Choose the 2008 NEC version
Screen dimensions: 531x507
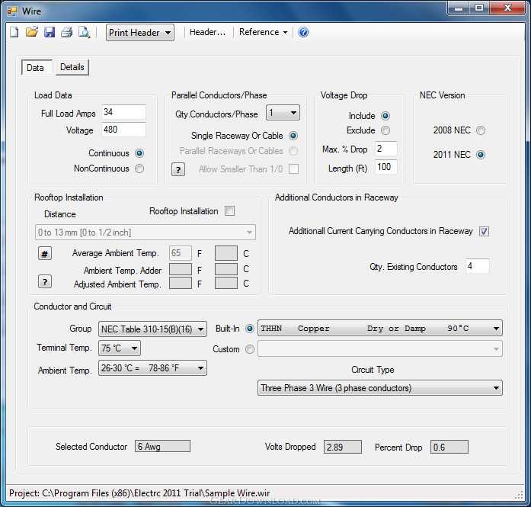pyautogui.click(x=481, y=130)
